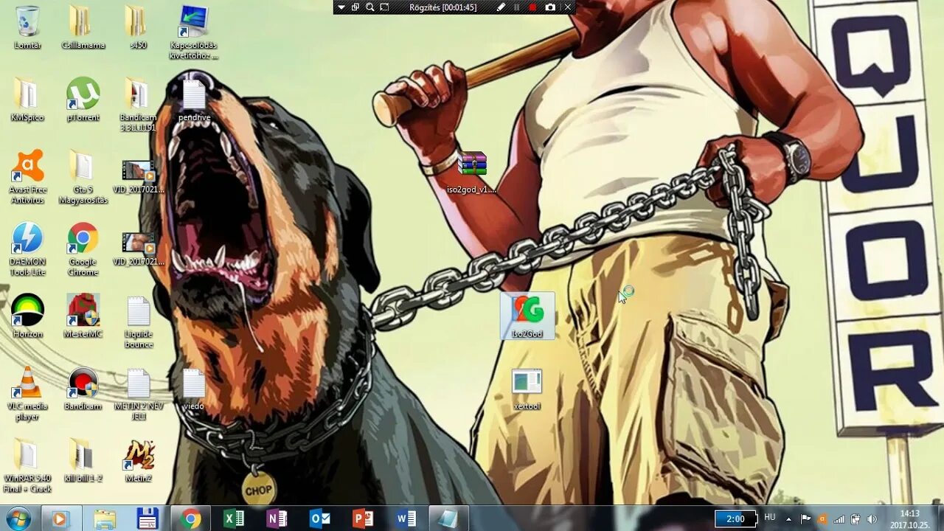Select the xextool desktop icon
944x531 pixels.
pyautogui.click(x=527, y=389)
